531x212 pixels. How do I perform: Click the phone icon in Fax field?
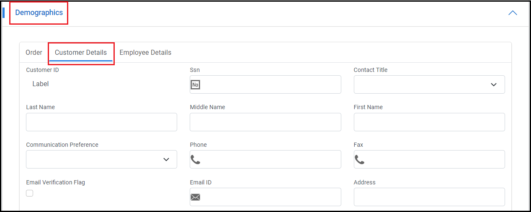click(359, 159)
